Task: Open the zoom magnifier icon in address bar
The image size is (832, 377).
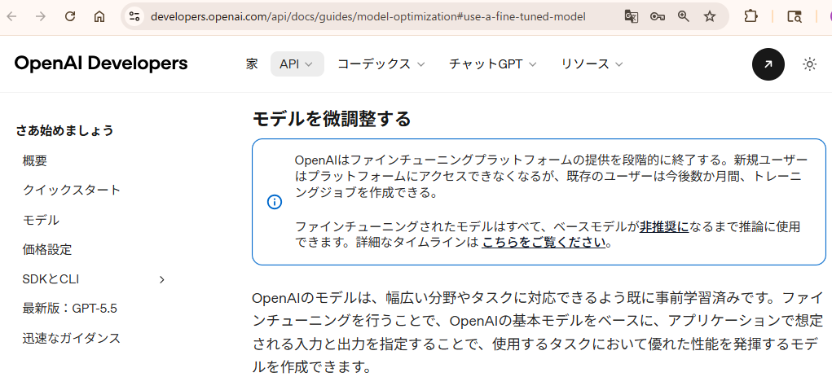Action: click(x=684, y=16)
